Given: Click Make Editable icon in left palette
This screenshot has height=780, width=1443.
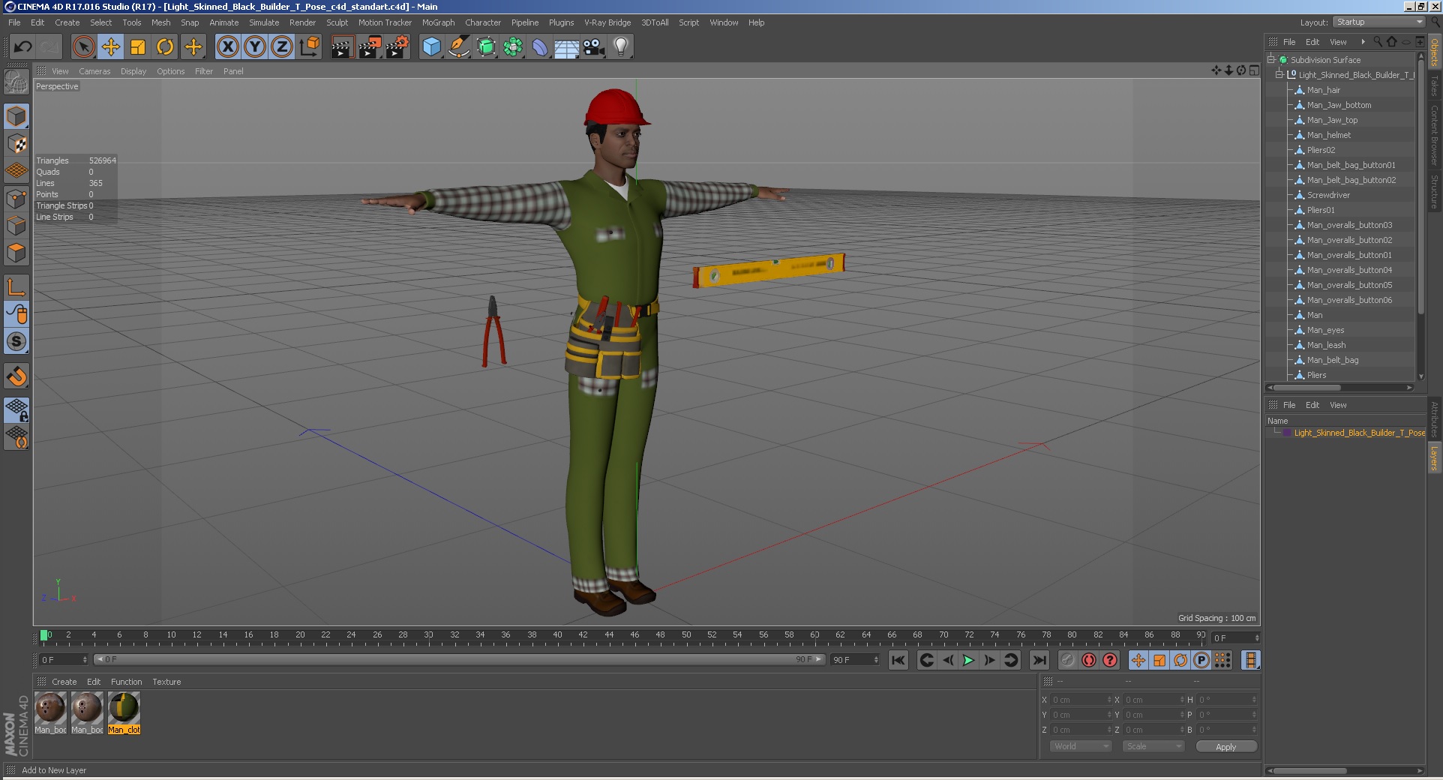Looking at the screenshot, I should [16, 81].
